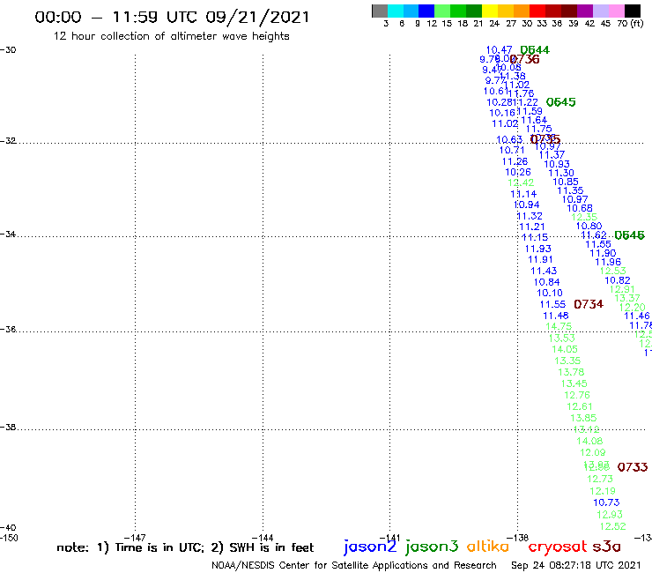The height and width of the screenshot is (573, 652).
Task: Click the -32 latitude axis label
Action: pyautogui.click(x=8, y=141)
